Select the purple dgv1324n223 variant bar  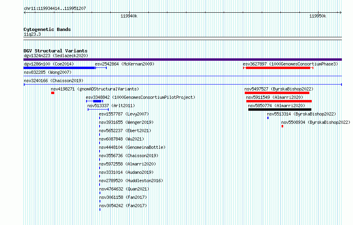pyautogui.click(x=182, y=60)
